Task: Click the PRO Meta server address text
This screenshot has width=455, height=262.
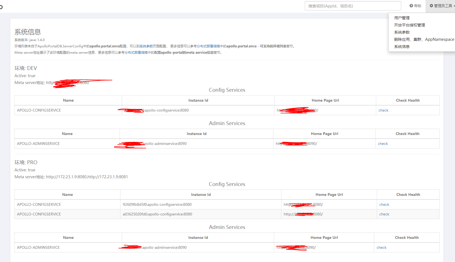Action: pyautogui.click(x=87, y=177)
